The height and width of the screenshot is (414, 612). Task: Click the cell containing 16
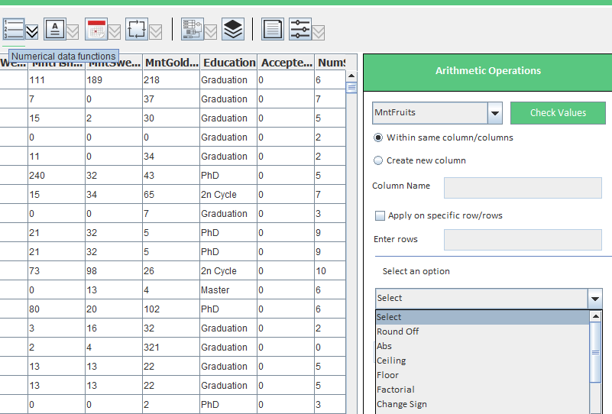[114, 328]
